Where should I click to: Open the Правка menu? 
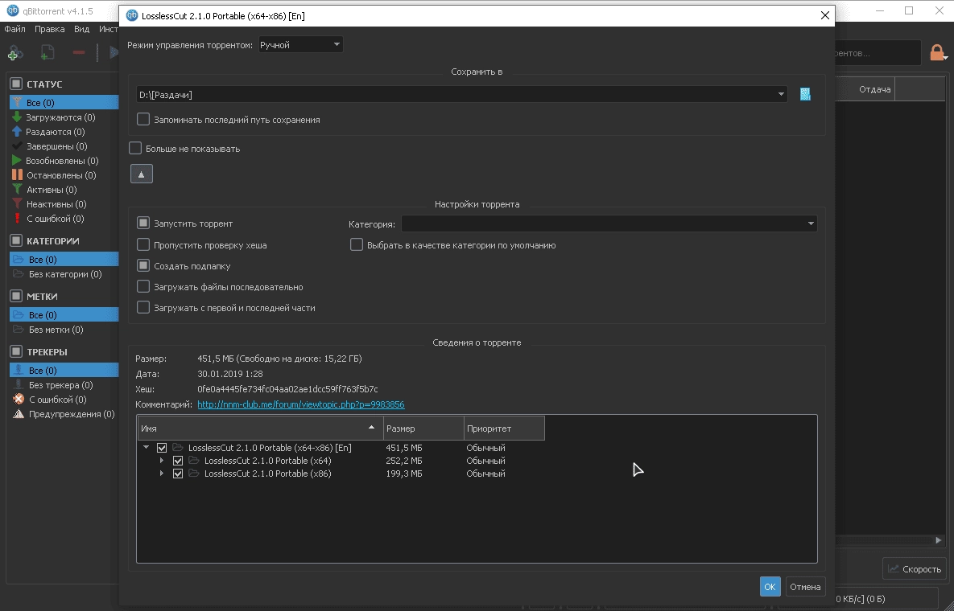[x=49, y=29]
